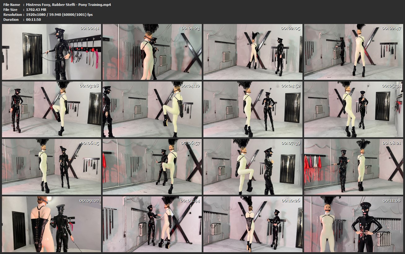Select the thumbnail timestamped 00:02:47
Image resolution: width=405 pixels, height=254 pixels.
354,52
